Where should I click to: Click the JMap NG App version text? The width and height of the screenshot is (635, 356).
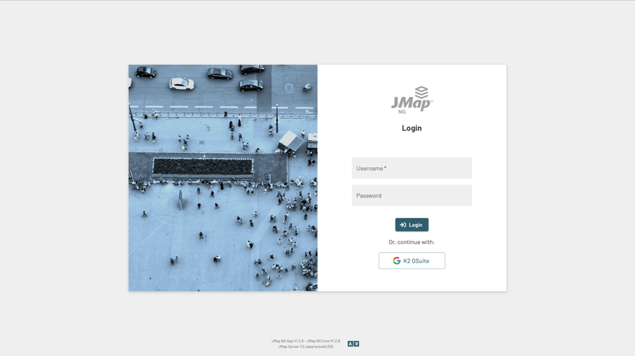[306, 341]
